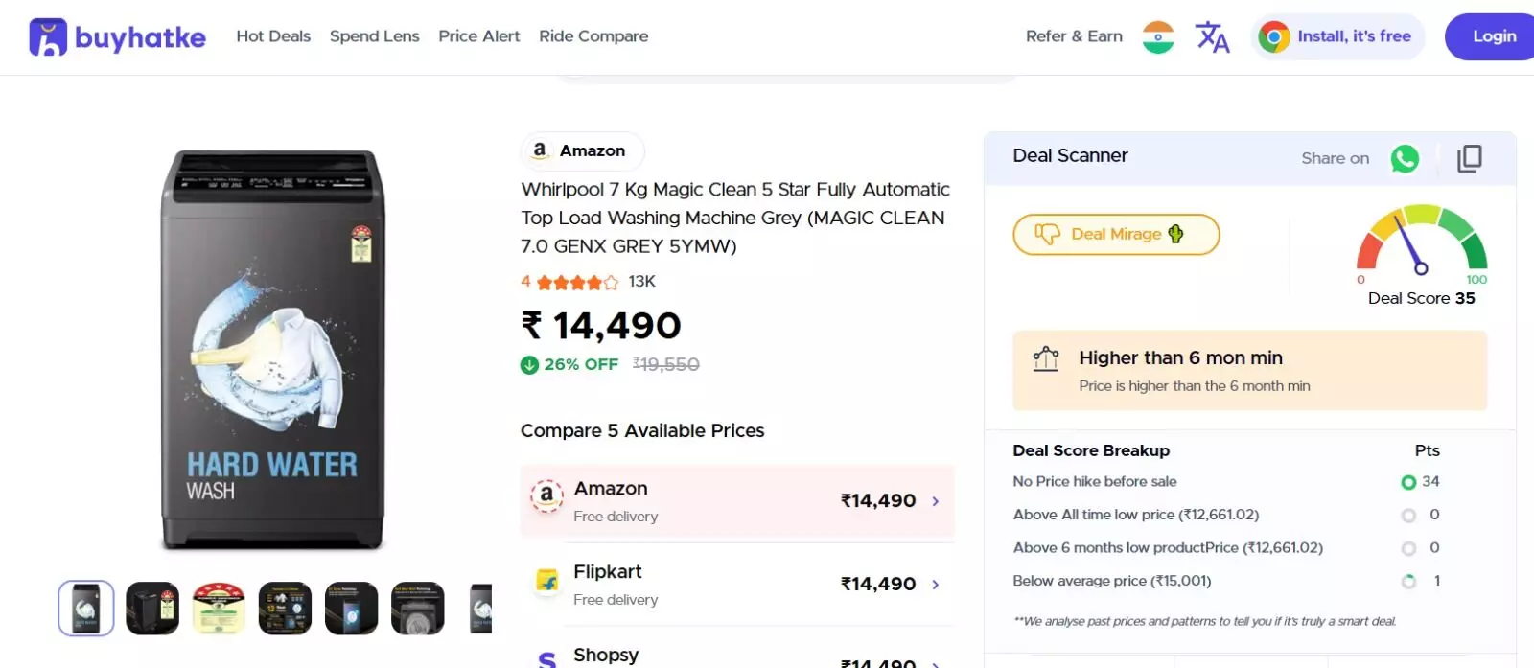Click the Install, it's free button
1534x668 pixels.
point(1338,36)
